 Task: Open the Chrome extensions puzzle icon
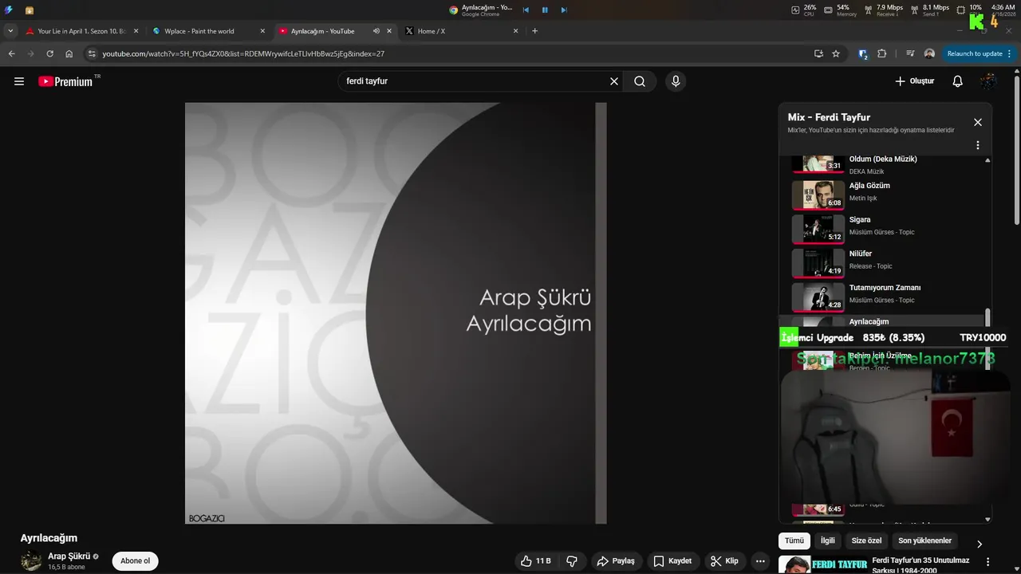881,53
